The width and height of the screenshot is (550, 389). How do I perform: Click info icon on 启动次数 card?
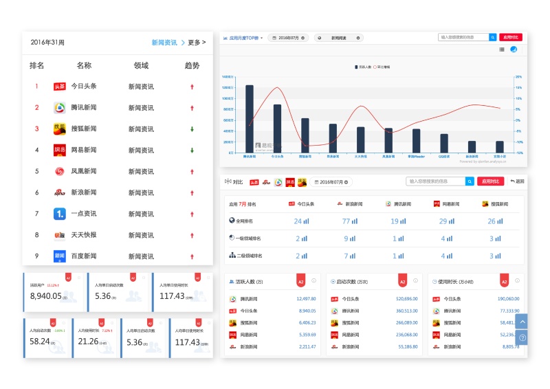click(x=415, y=280)
